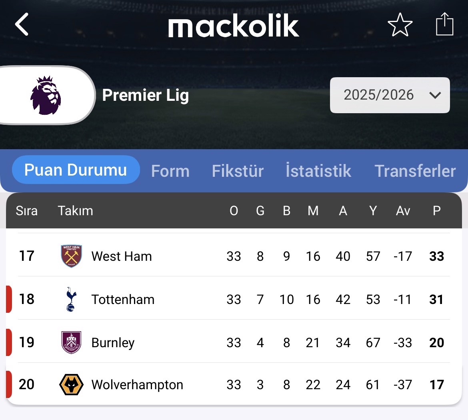Switch to the Form tab
Viewport: 468px width, 420px height.
coord(170,171)
